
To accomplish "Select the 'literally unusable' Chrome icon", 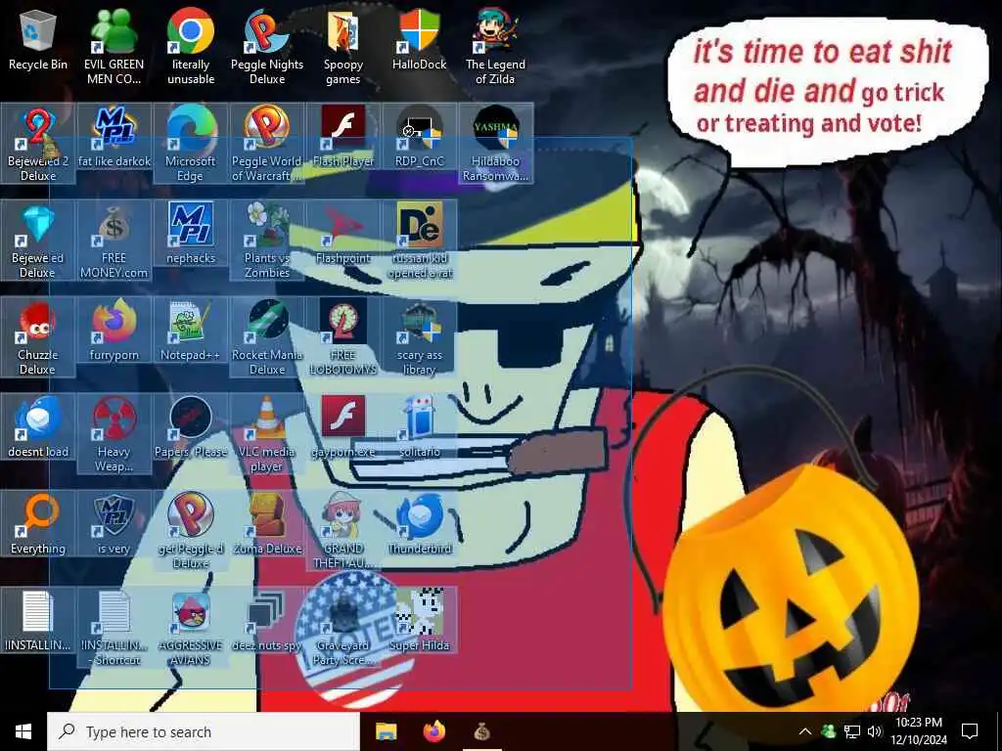I will 191,46.
